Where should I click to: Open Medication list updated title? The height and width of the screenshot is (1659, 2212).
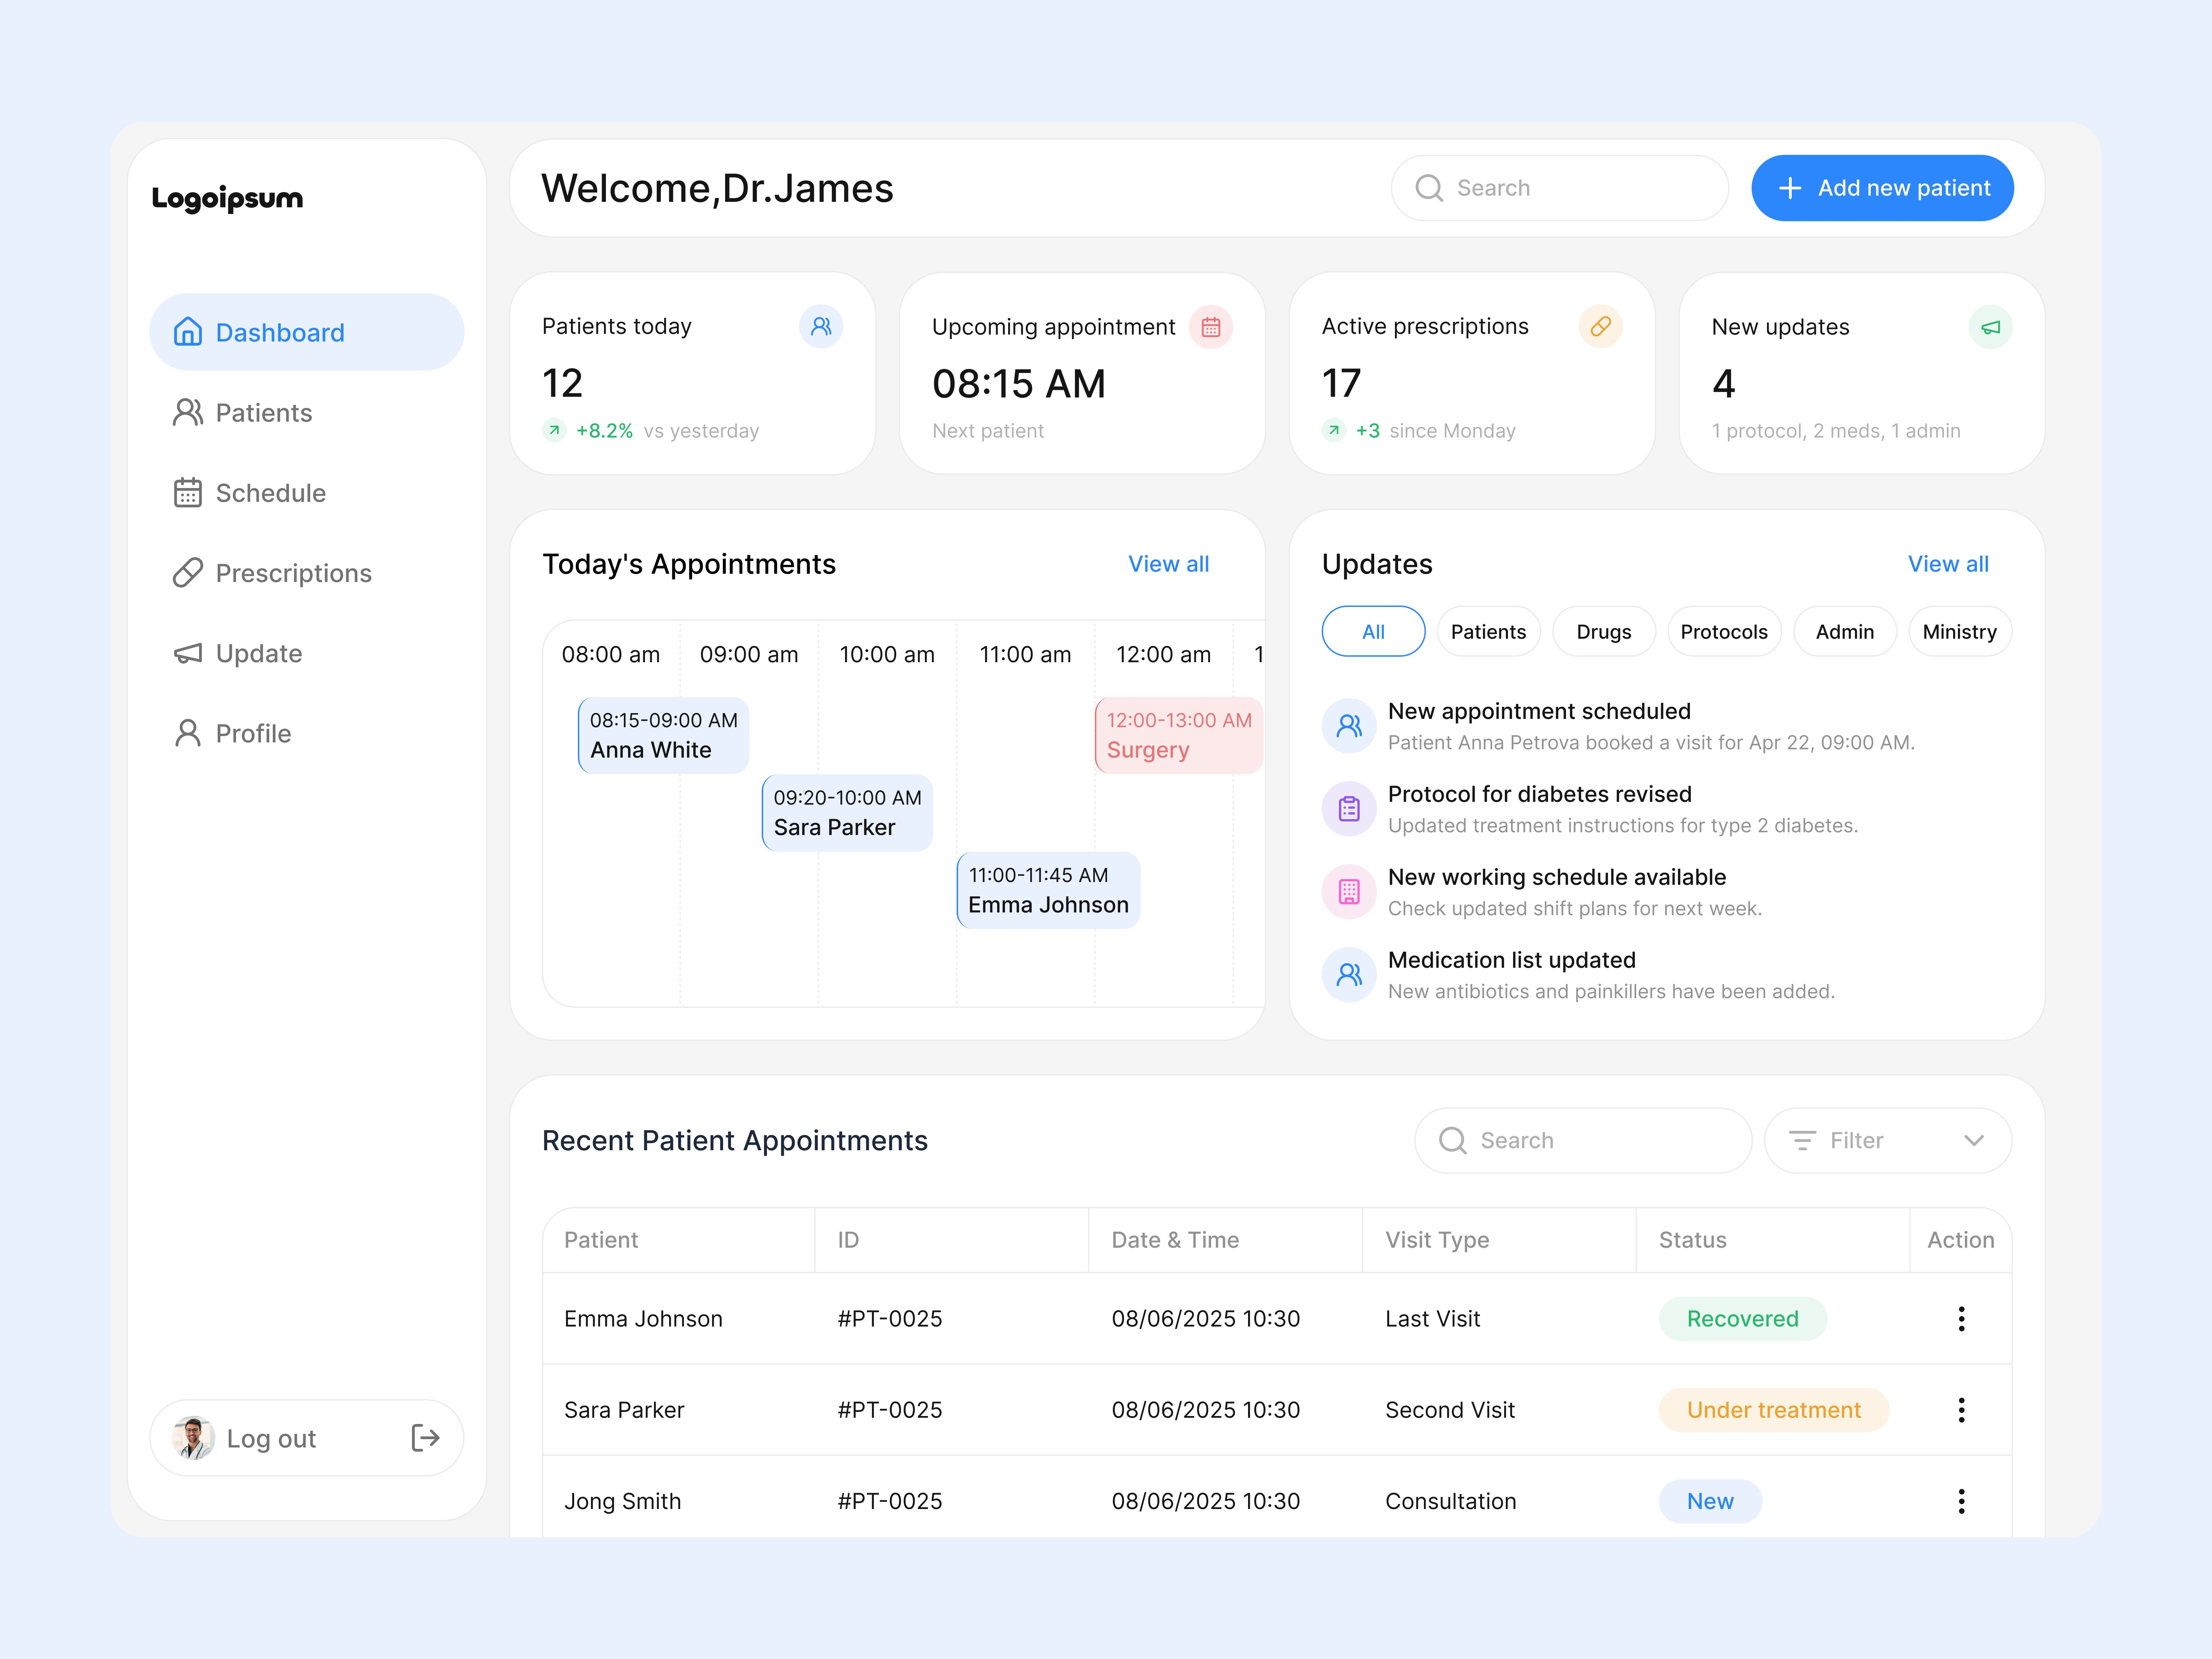tap(1512, 960)
